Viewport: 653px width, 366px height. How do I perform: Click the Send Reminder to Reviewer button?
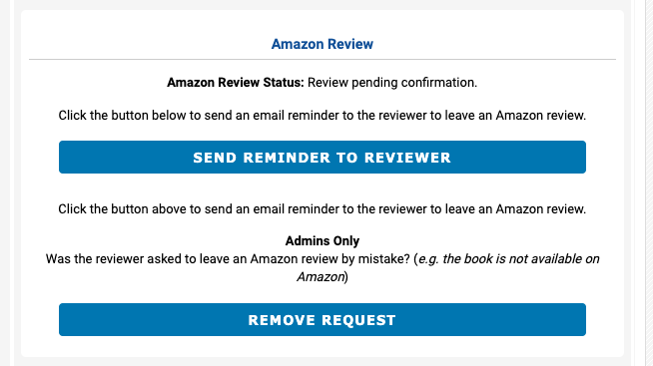(x=323, y=158)
